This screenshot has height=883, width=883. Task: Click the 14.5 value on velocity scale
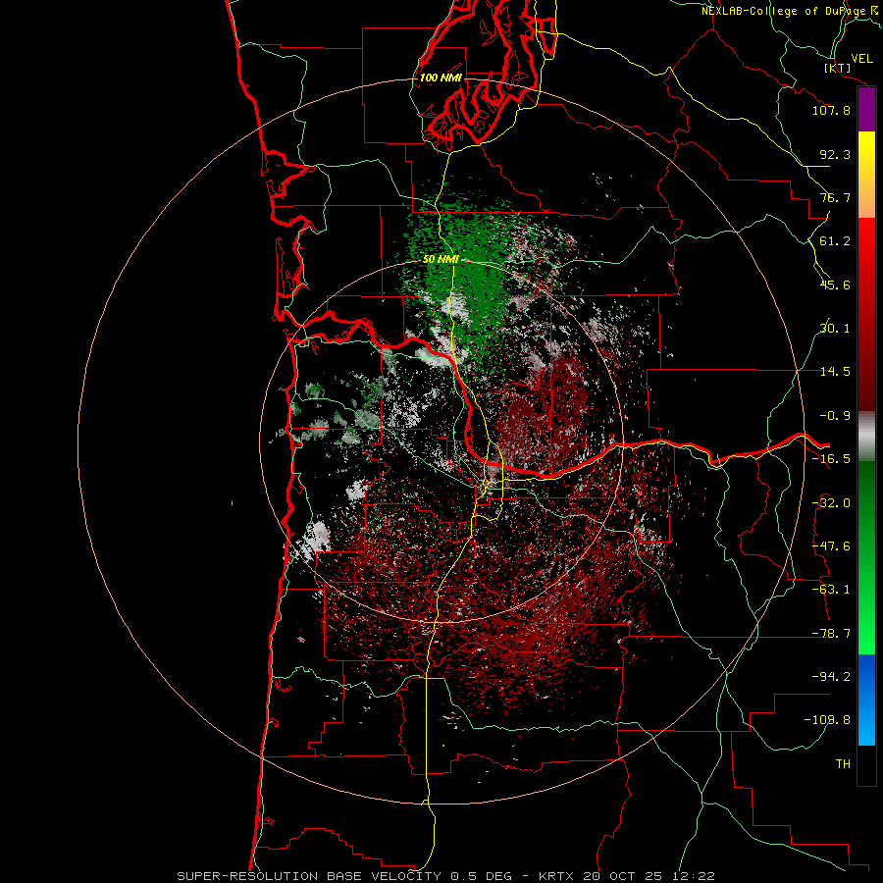pyautogui.click(x=835, y=372)
